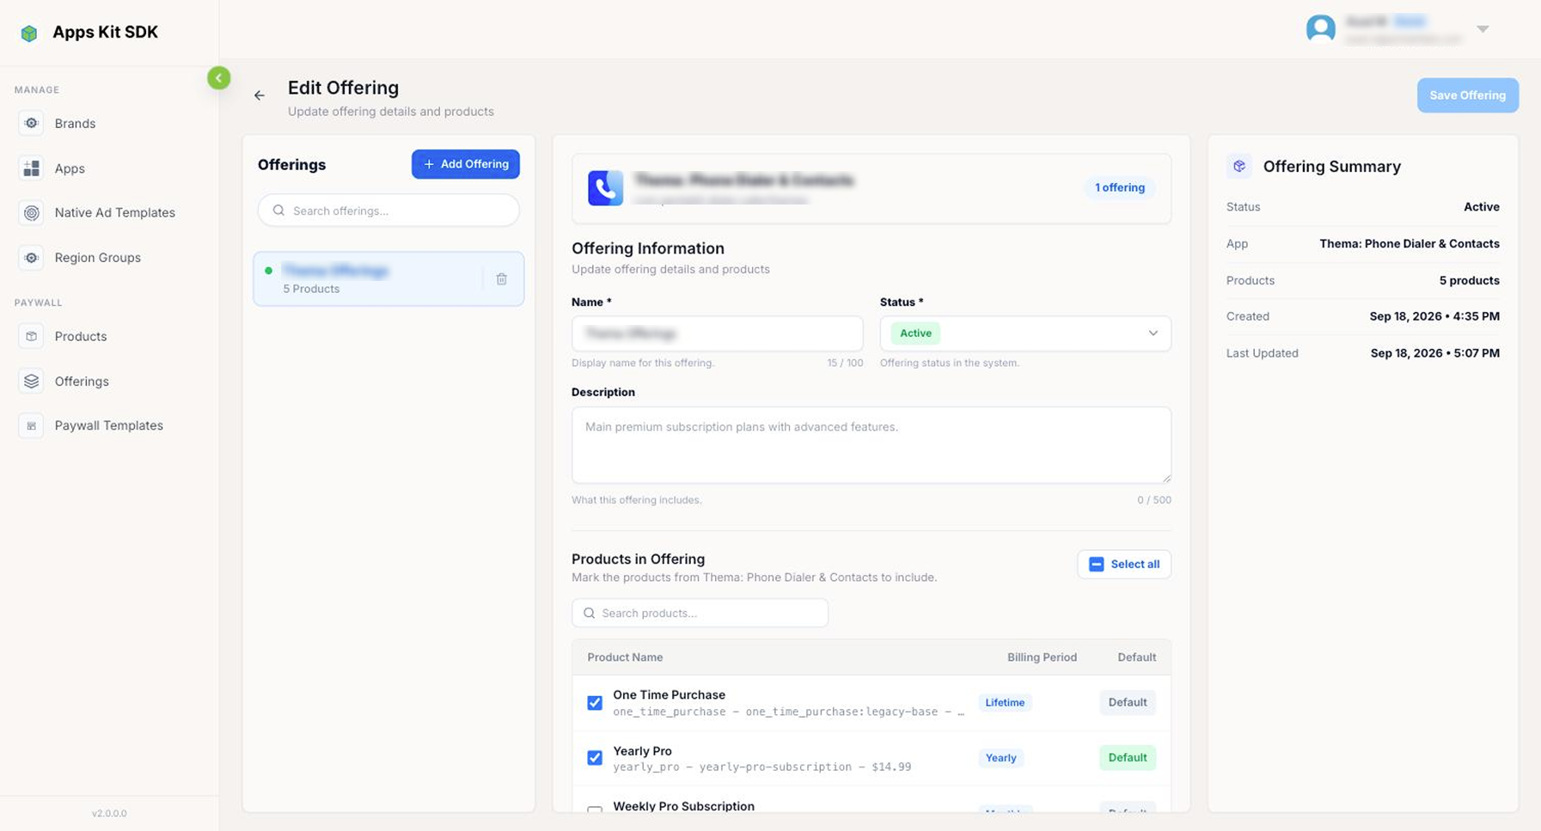The width and height of the screenshot is (1541, 831).
Task: Click the Lifetime billing period tag
Action: click(x=1005, y=702)
